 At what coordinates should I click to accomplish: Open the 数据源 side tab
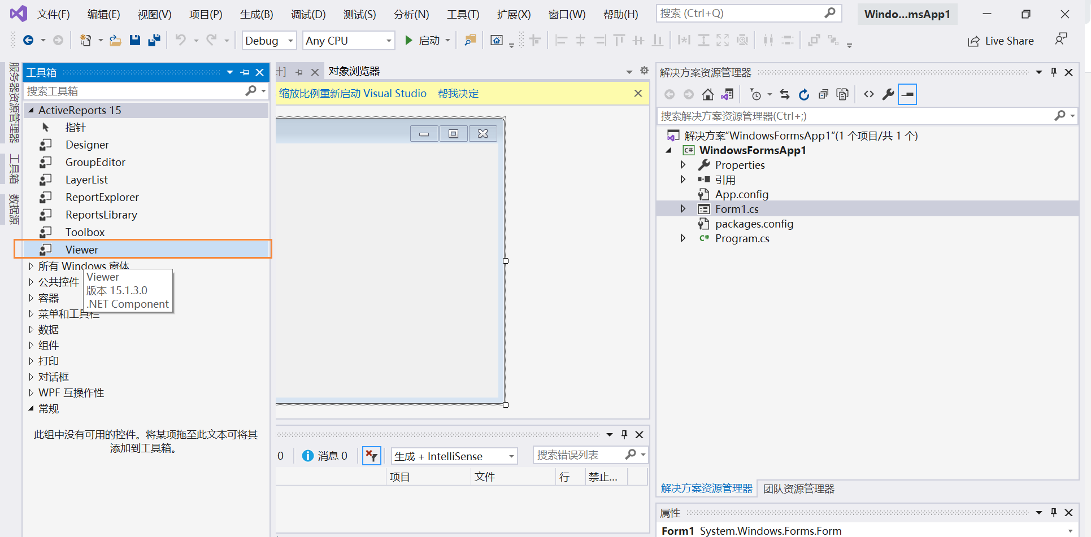pos(14,209)
